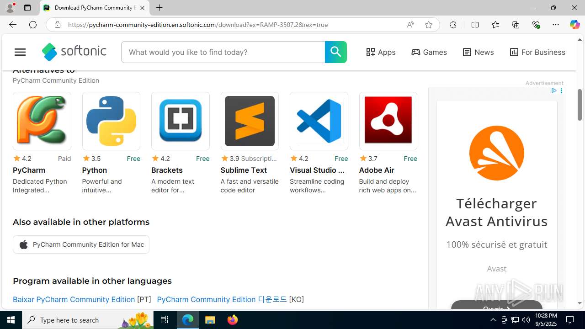
Task: Open the tab actions menu icon
Action: click(27, 8)
